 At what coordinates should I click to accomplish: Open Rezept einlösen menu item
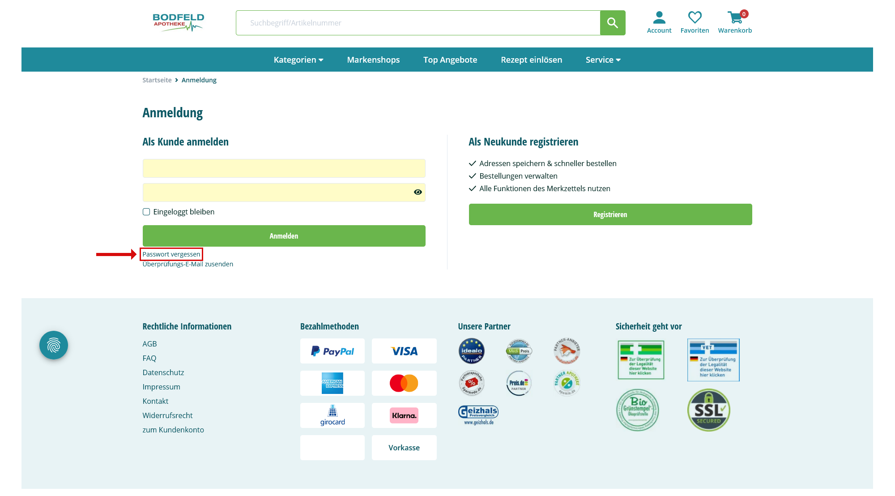point(531,60)
